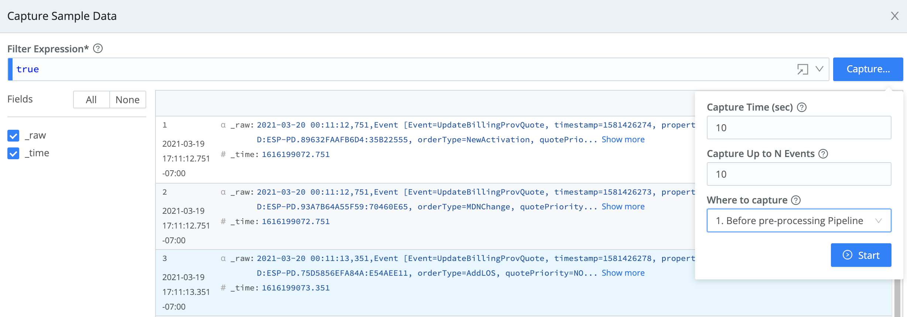This screenshot has width=907, height=317.
Task: Click the _raw field label
Action: 35,136
